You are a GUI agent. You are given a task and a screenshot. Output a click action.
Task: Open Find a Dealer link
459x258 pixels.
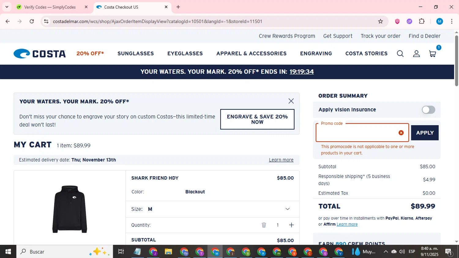[424, 36]
